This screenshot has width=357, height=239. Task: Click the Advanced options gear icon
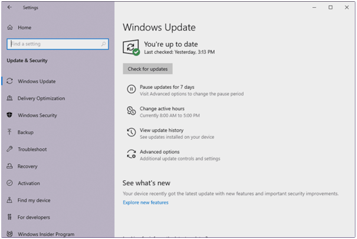coord(132,154)
